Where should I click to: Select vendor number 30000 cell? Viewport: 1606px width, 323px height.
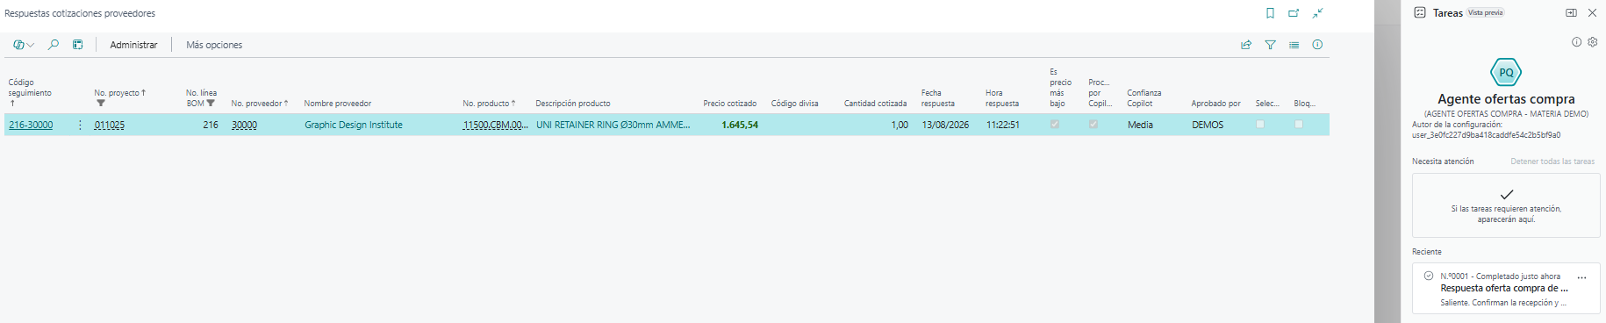(244, 125)
